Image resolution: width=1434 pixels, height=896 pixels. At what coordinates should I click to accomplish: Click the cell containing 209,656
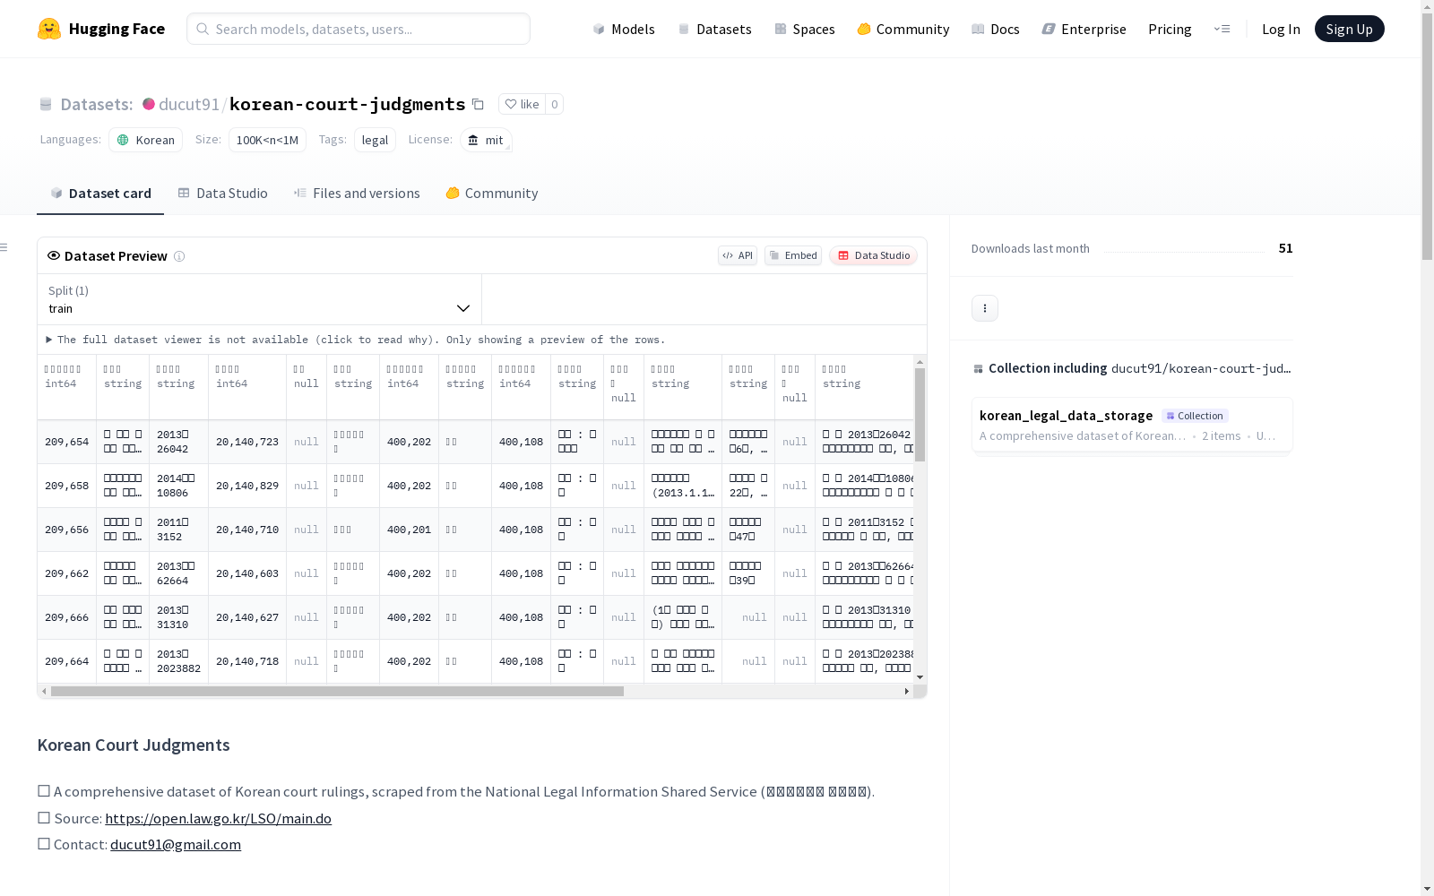pyautogui.click(x=67, y=530)
